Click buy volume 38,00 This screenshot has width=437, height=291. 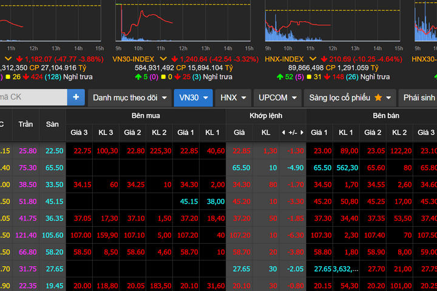coord(215,201)
